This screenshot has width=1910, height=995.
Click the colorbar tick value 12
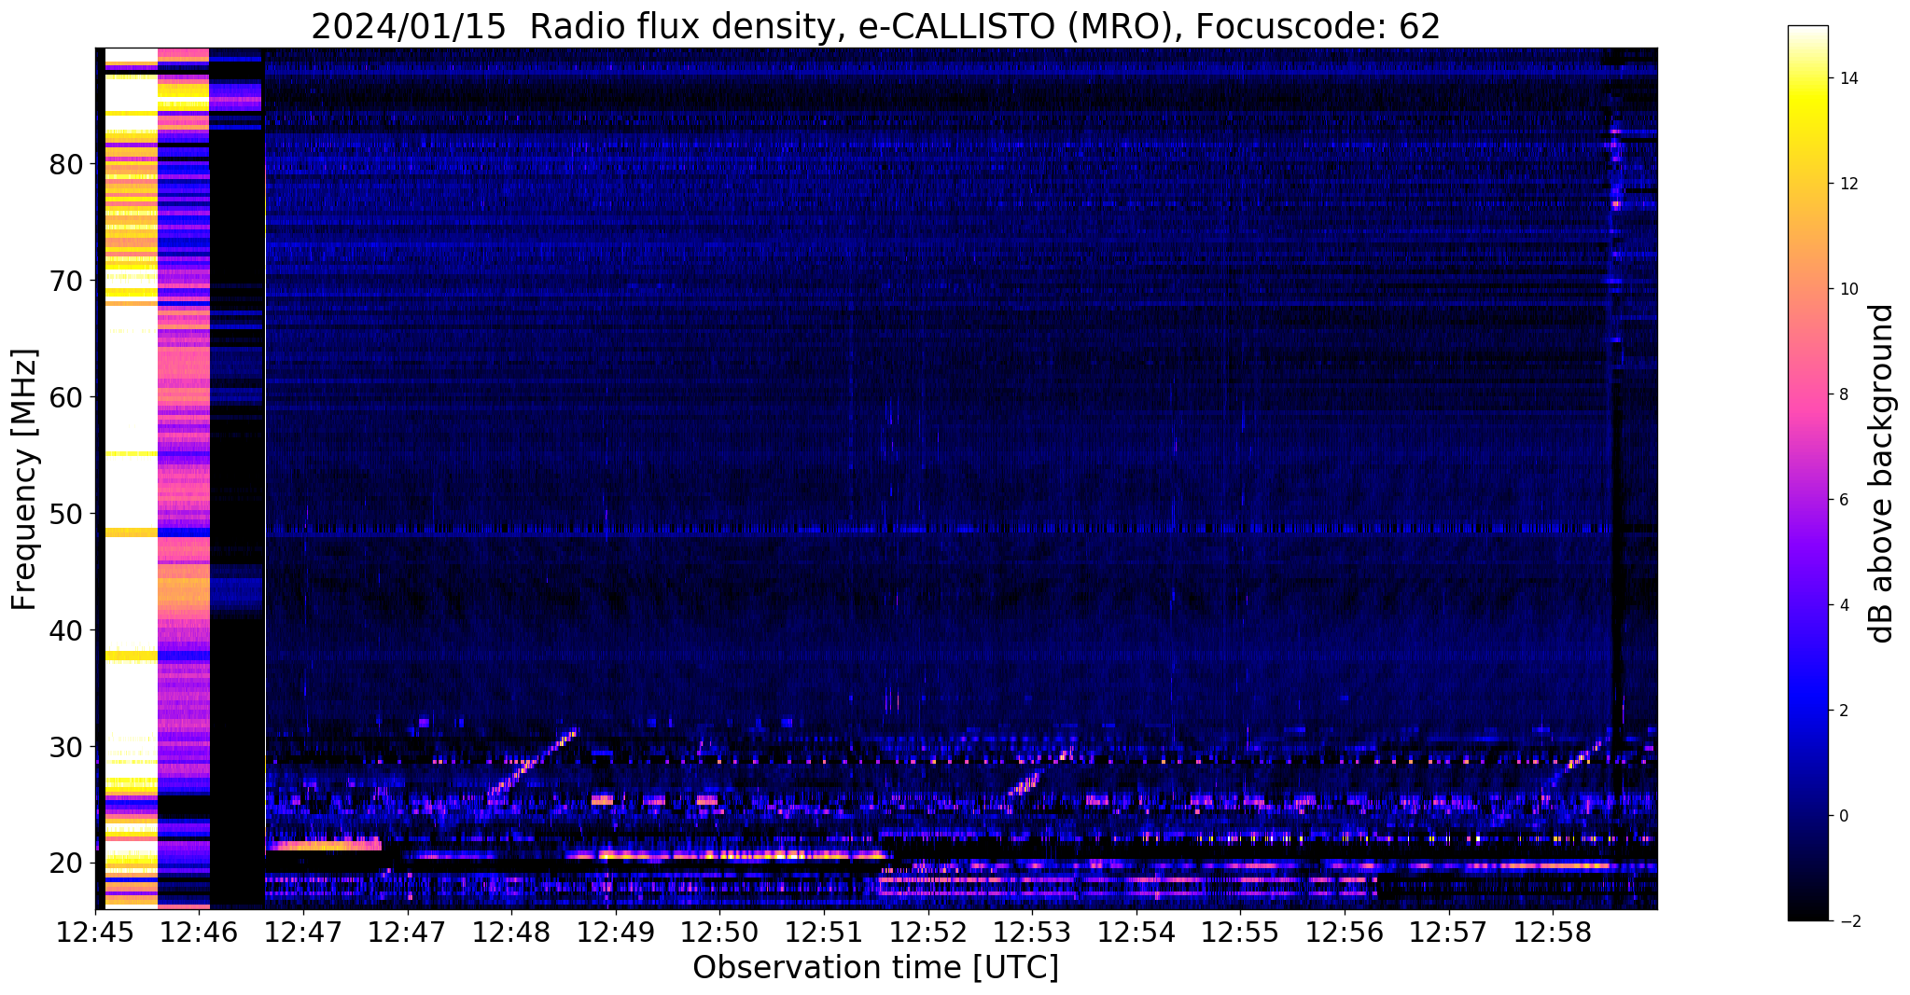tap(1847, 184)
